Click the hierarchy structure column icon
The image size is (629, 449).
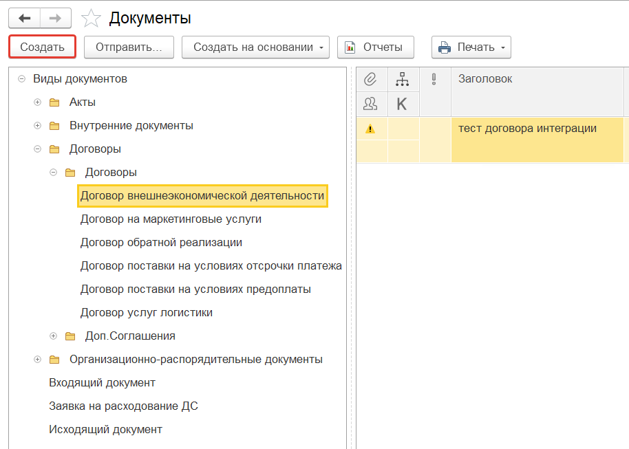pyautogui.click(x=403, y=80)
